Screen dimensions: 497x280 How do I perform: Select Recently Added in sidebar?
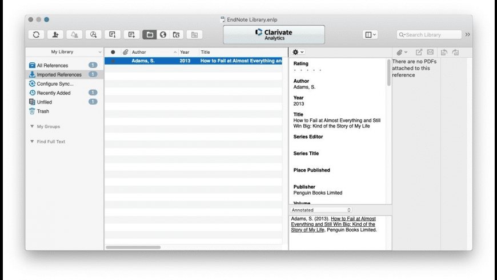[x=53, y=93]
